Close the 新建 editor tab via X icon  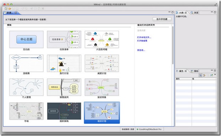coord(16,13)
